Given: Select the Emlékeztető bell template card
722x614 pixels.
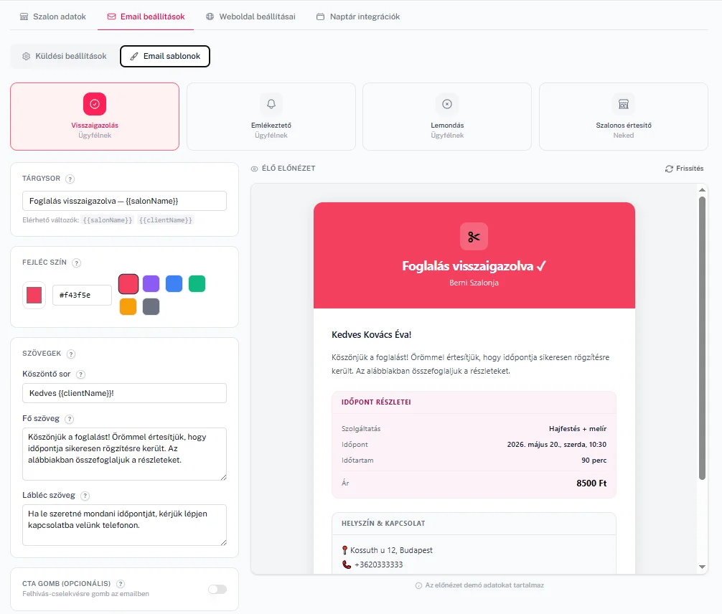Looking at the screenshot, I should 271,116.
